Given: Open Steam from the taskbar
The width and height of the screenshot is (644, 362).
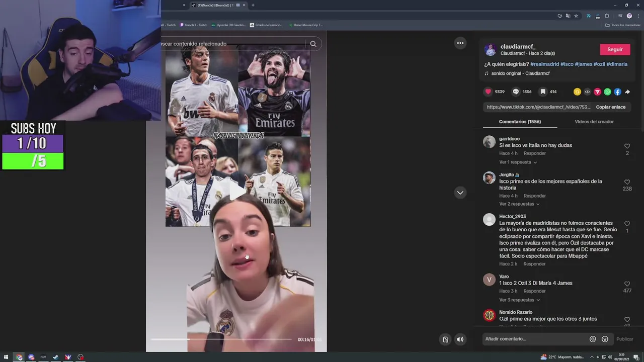Looking at the screenshot, I should 55,357.
